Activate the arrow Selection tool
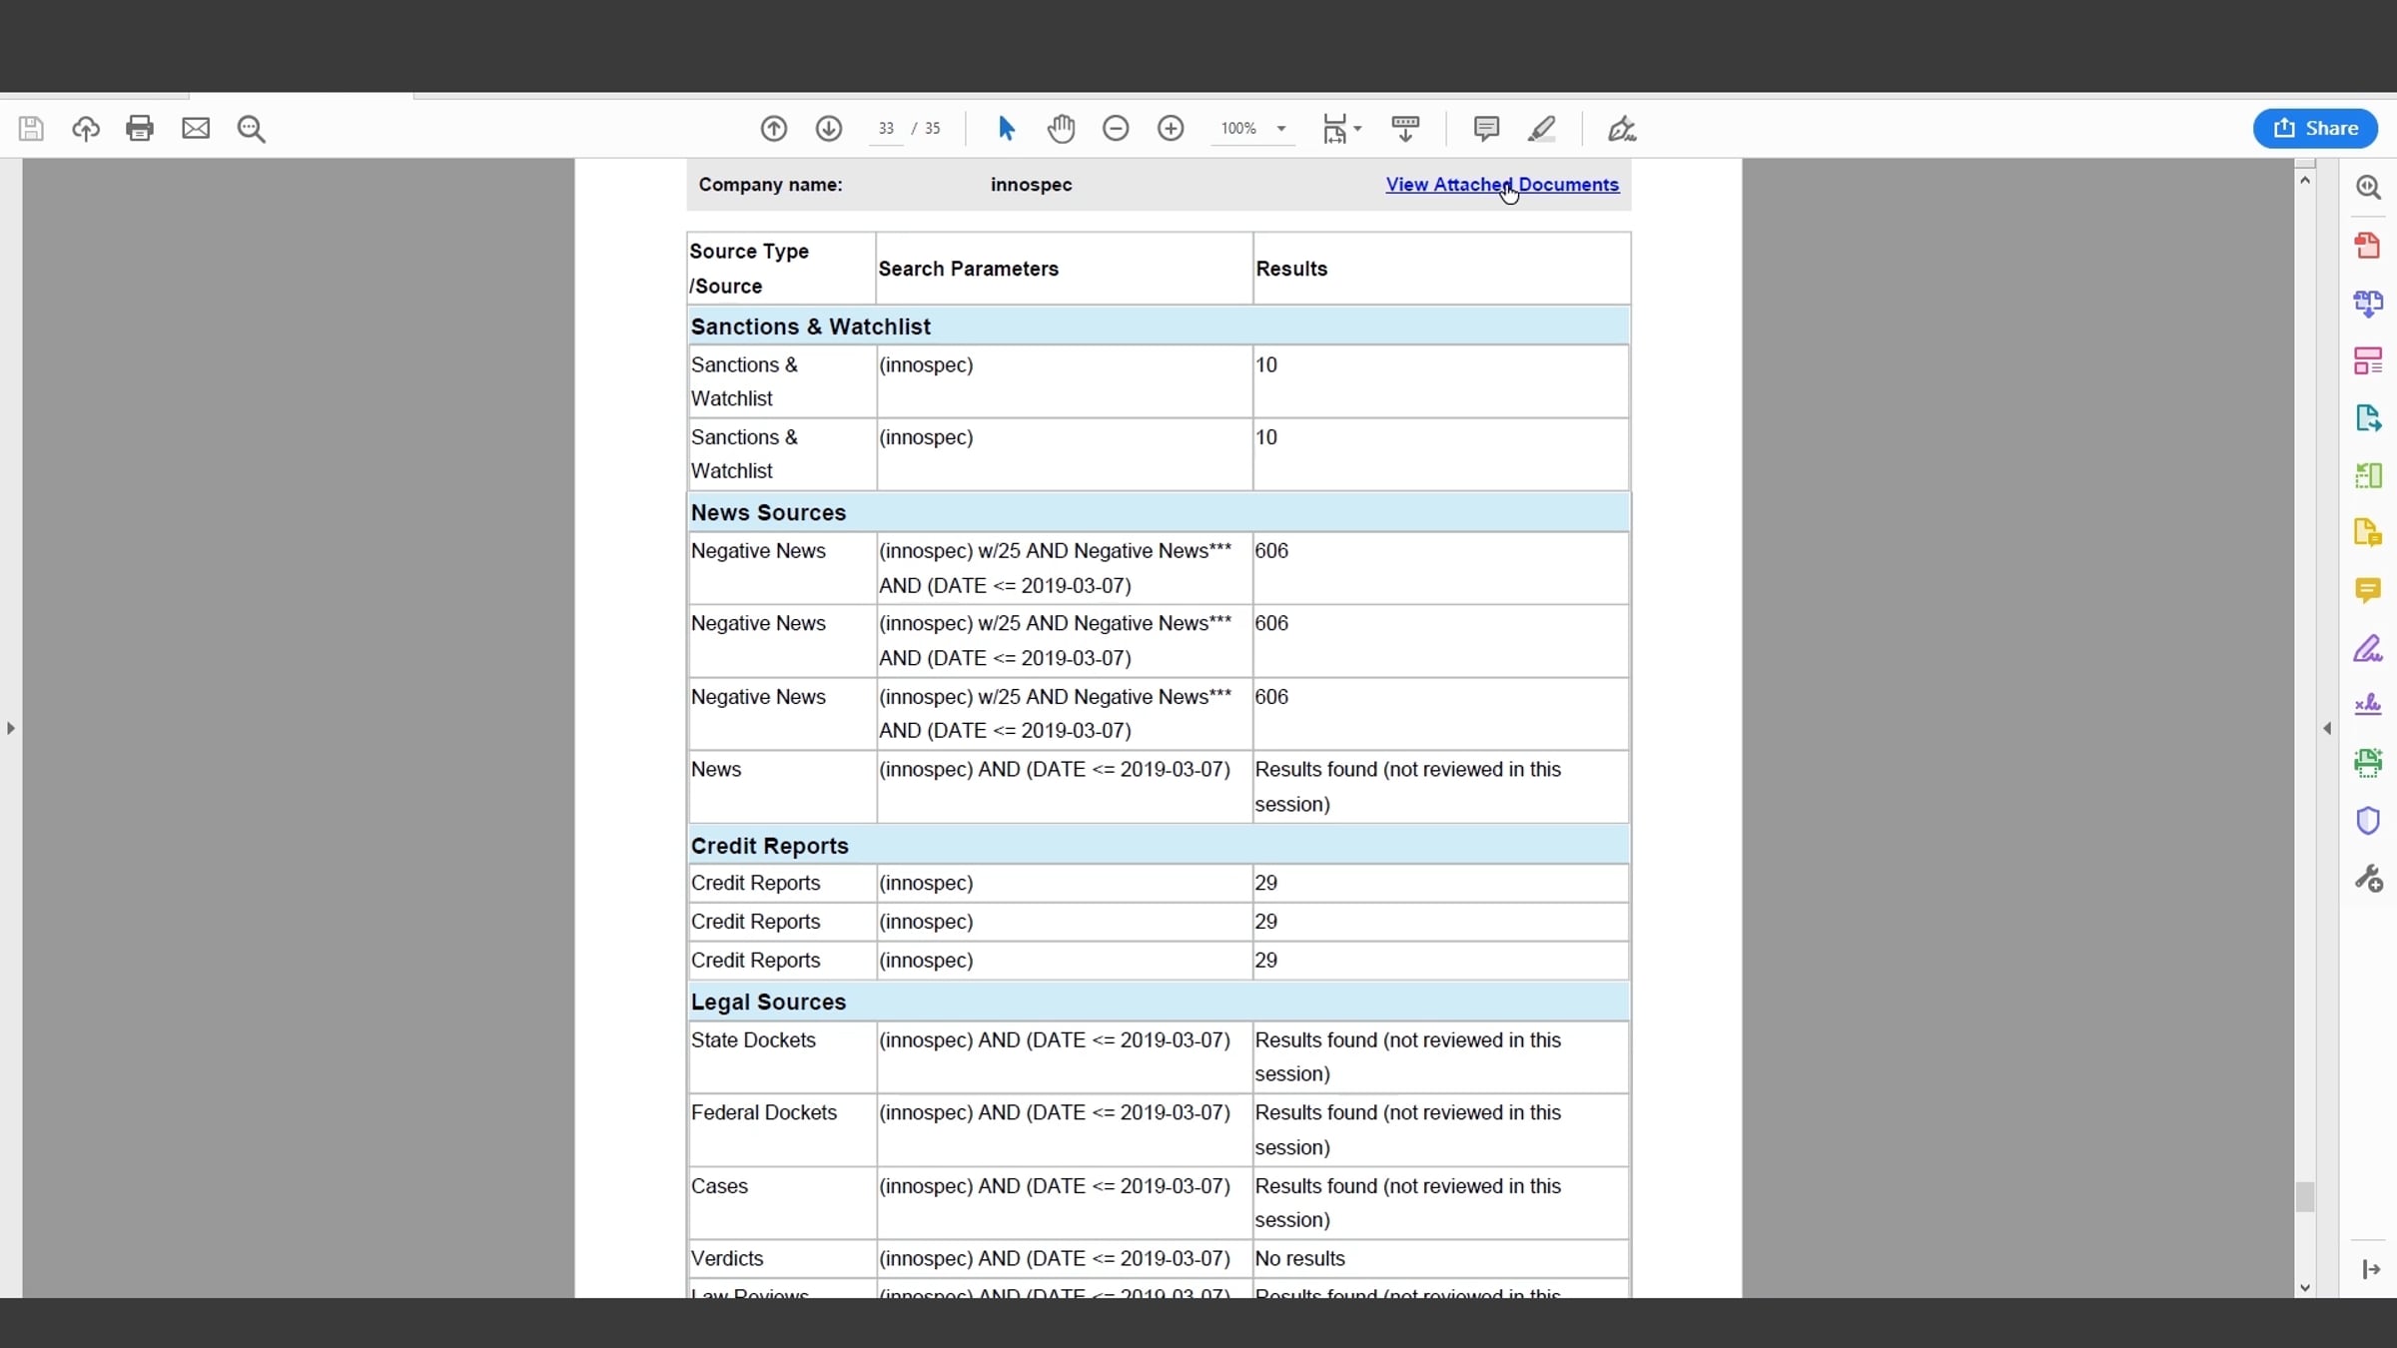The width and height of the screenshot is (2397, 1348). 1006,128
